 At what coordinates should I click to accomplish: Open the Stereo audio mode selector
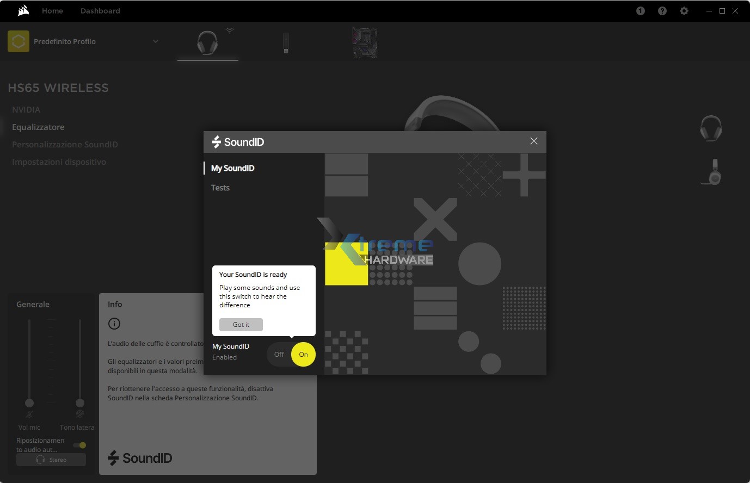click(51, 460)
